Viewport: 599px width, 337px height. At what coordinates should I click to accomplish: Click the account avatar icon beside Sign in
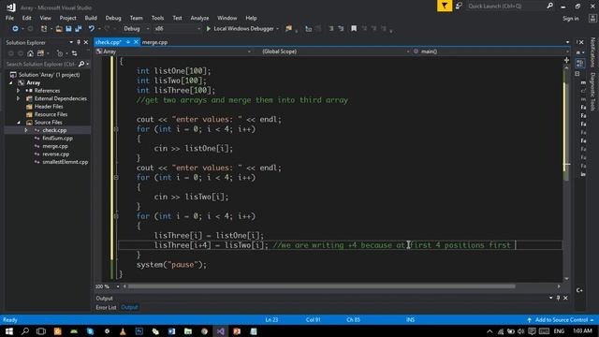click(592, 18)
